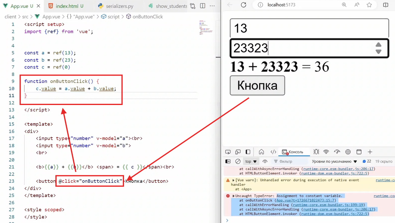The width and height of the screenshot is (395, 223).
Task: Toggle live expression eye icon
Action: pos(265,162)
